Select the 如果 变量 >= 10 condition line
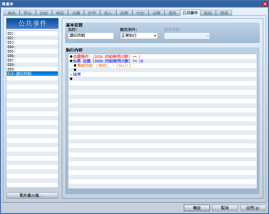 tap(163, 61)
